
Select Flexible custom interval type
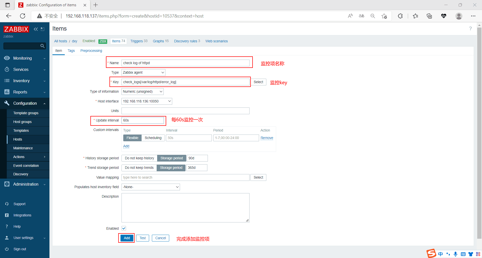(x=132, y=138)
